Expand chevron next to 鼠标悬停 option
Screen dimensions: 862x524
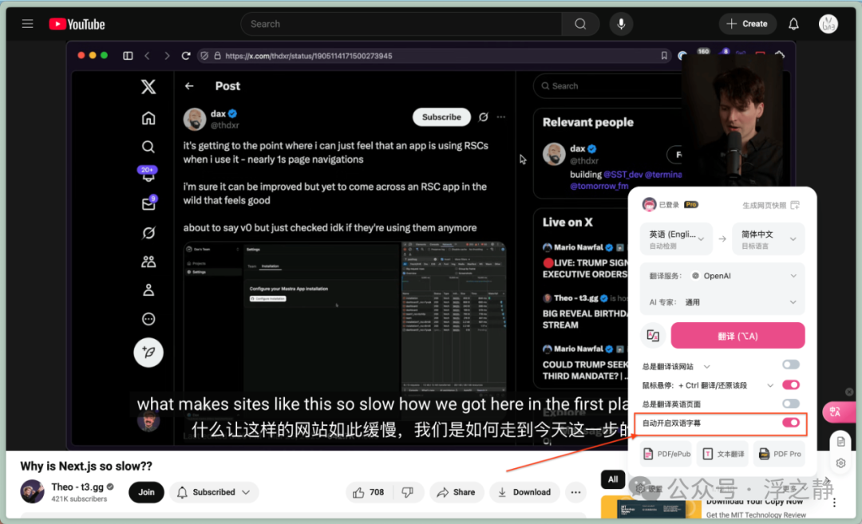770,385
